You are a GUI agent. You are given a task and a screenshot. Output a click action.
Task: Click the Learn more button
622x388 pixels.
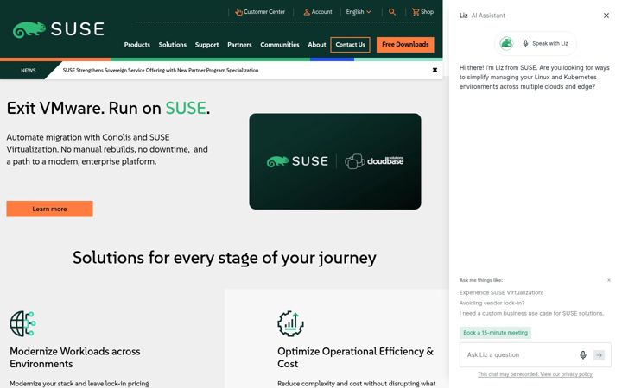(49, 209)
